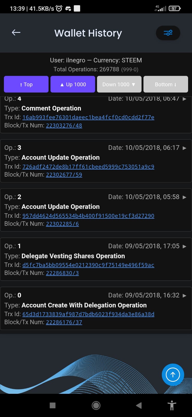The height and width of the screenshot is (417, 192).
Task: Open block link 22286830/3
Action: click(x=62, y=273)
